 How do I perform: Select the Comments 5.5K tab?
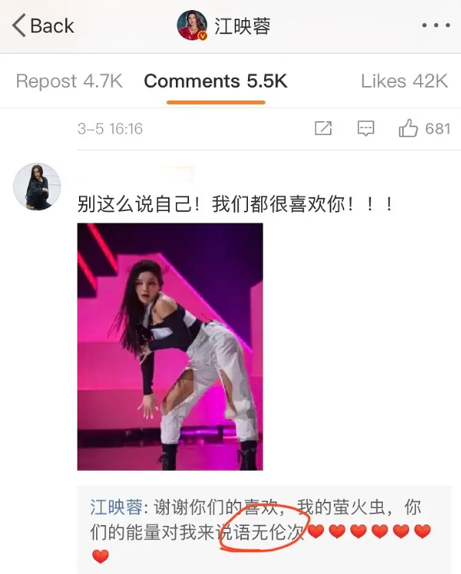pyautogui.click(x=215, y=81)
